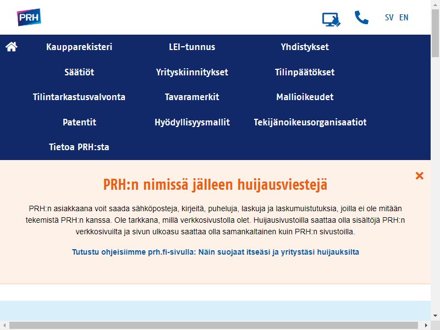Click the vertical scrollbar down arrow
440x330 pixels.
point(436,316)
